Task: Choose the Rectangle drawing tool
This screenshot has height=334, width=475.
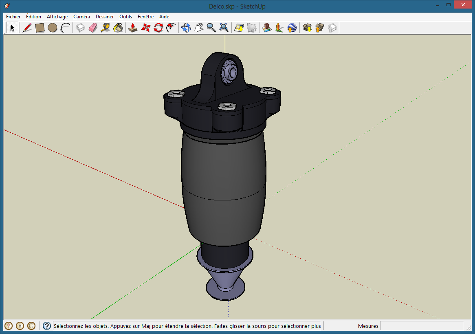Action: pos(40,28)
